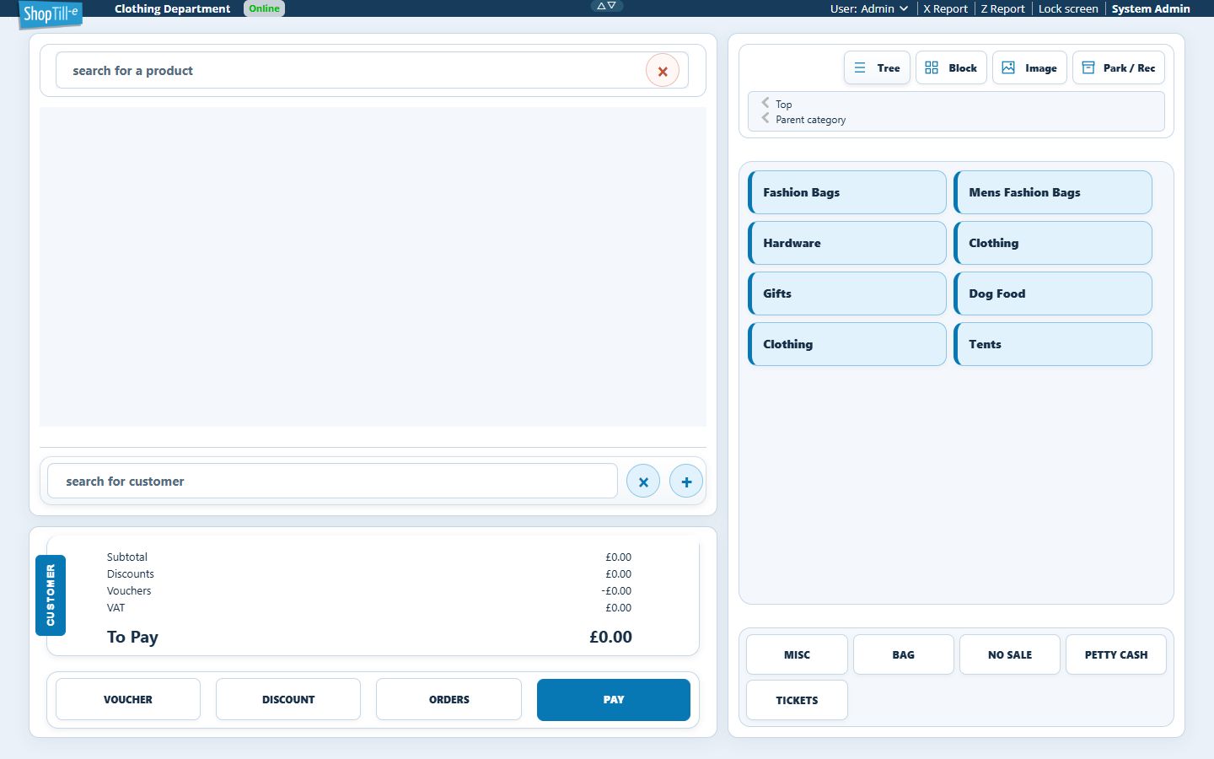1214x759 pixels.
Task: Click the Subtotal label
Action: [x=127, y=557]
